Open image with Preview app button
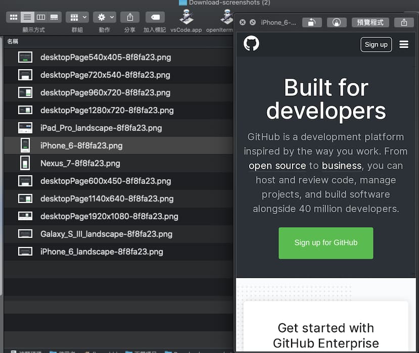 [370, 22]
